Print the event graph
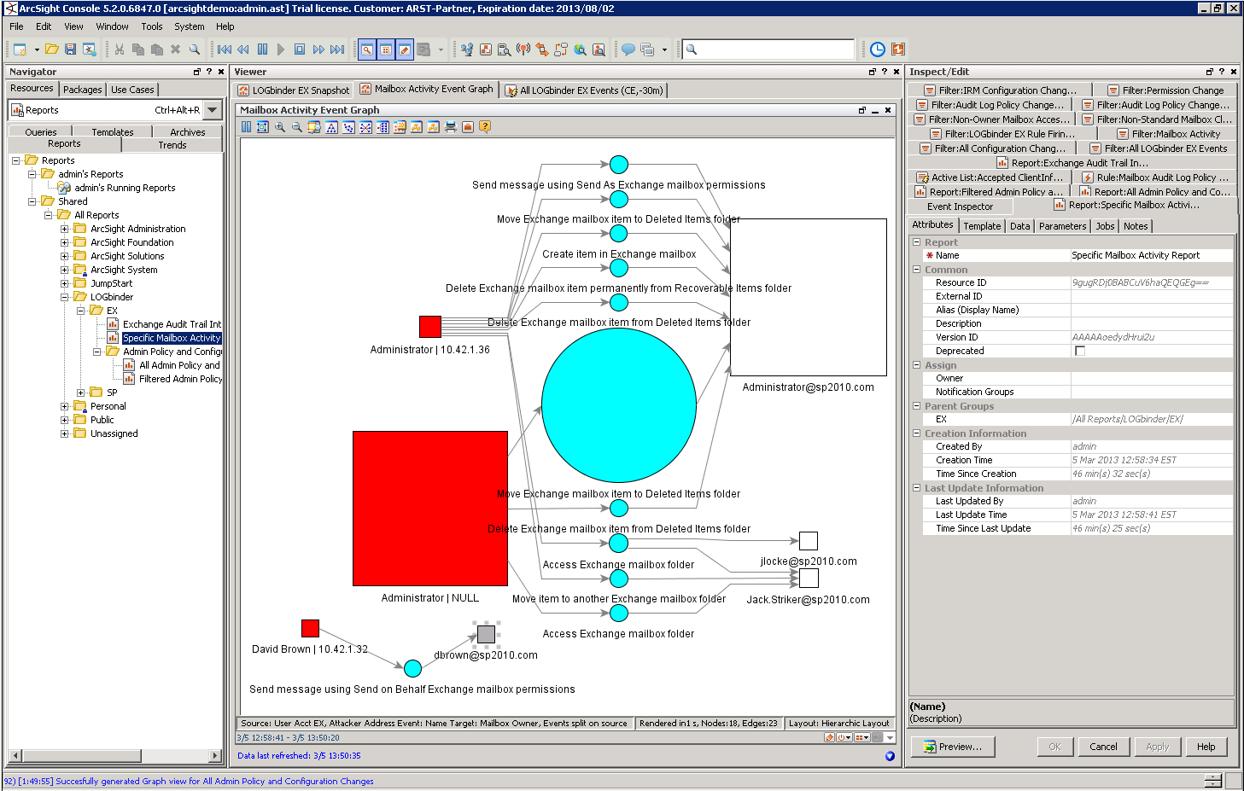The height and width of the screenshot is (791, 1244). (451, 127)
